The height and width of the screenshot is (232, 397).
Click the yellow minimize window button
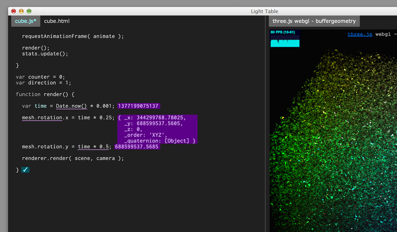[x=21, y=11]
